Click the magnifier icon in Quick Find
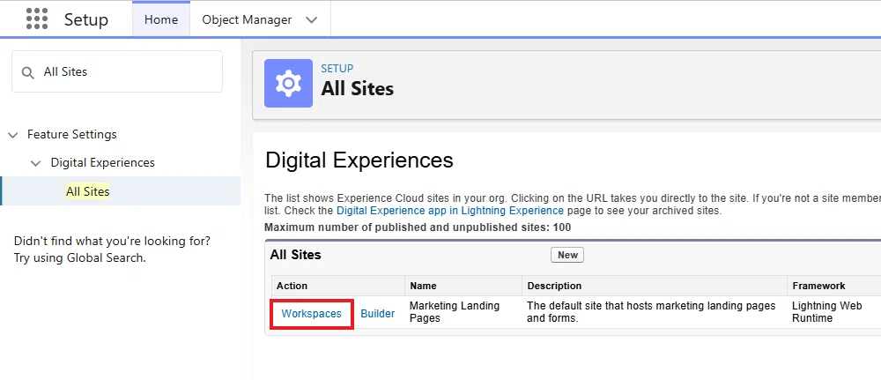 (27, 72)
